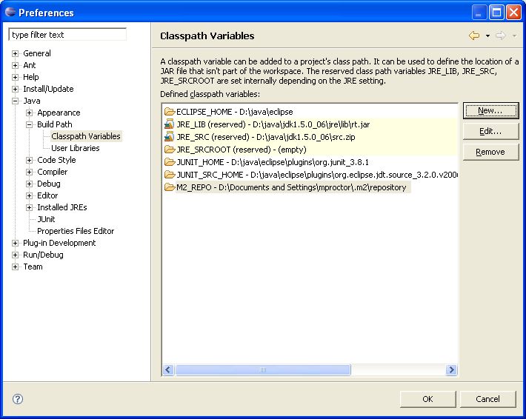Focus the type filter text field
The height and width of the screenshot is (419, 526).
67,35
